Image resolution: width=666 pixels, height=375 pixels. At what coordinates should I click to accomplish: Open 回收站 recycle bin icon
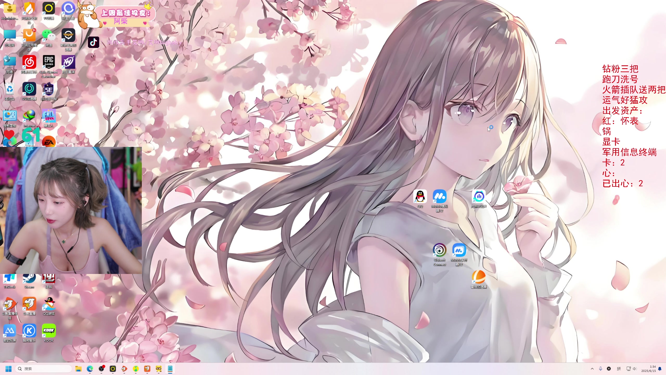click(10, 91)
